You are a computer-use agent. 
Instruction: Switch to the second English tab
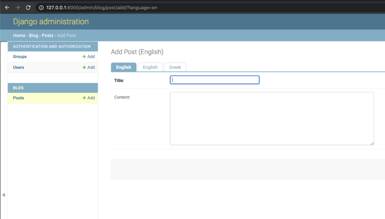coord(150,67)
